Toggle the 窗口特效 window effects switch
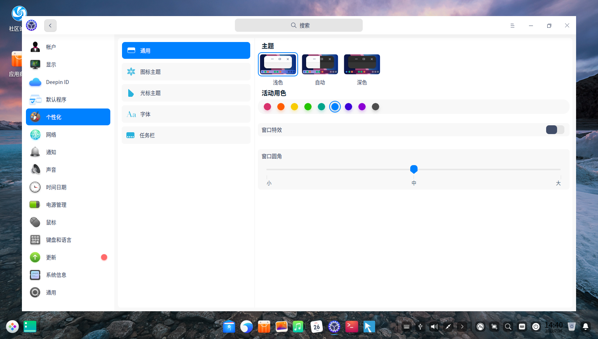 [555, 130]
